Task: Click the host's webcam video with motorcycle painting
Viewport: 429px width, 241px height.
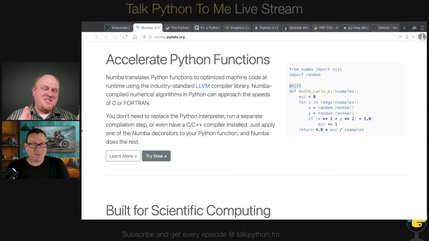Action: 41,150
